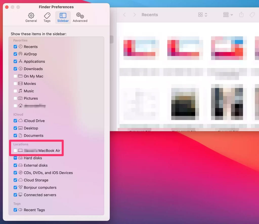Click the AirDrop icon in the list

tap(20, 54)
